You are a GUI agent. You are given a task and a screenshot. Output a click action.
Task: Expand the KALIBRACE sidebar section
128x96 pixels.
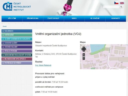pos(17,31)
